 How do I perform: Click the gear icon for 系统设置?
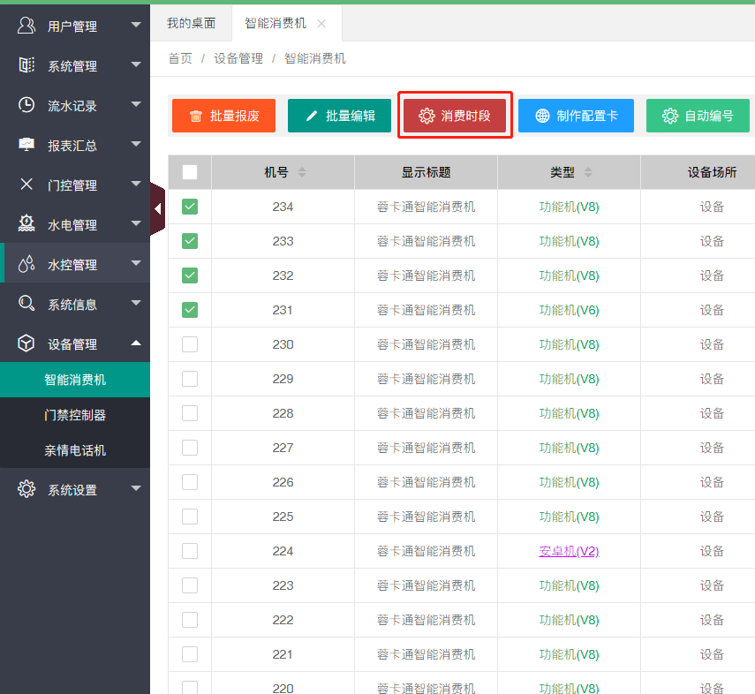(x=26, y=489)
